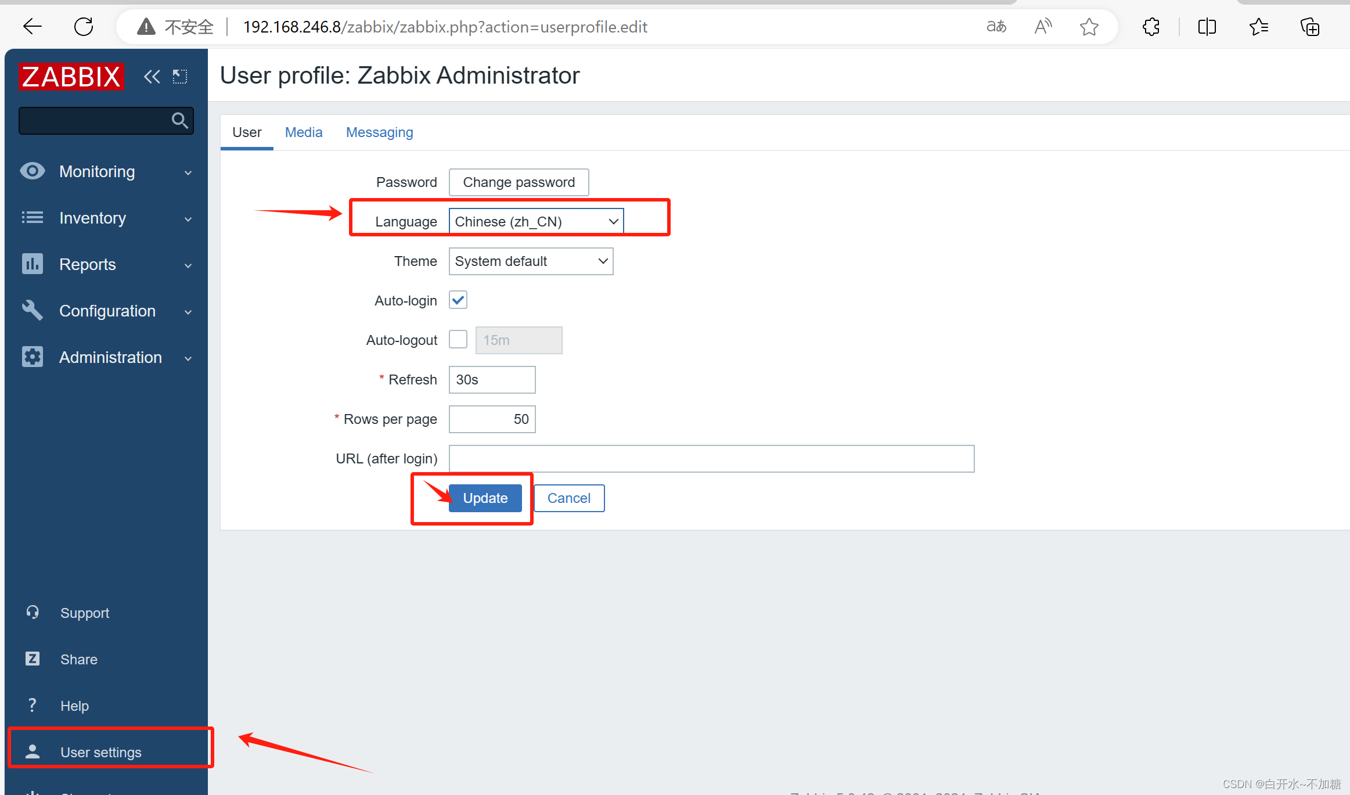Click the User settings person icon
The image size is (1350, 795).
pyautogui.click(x=33, y=751)
